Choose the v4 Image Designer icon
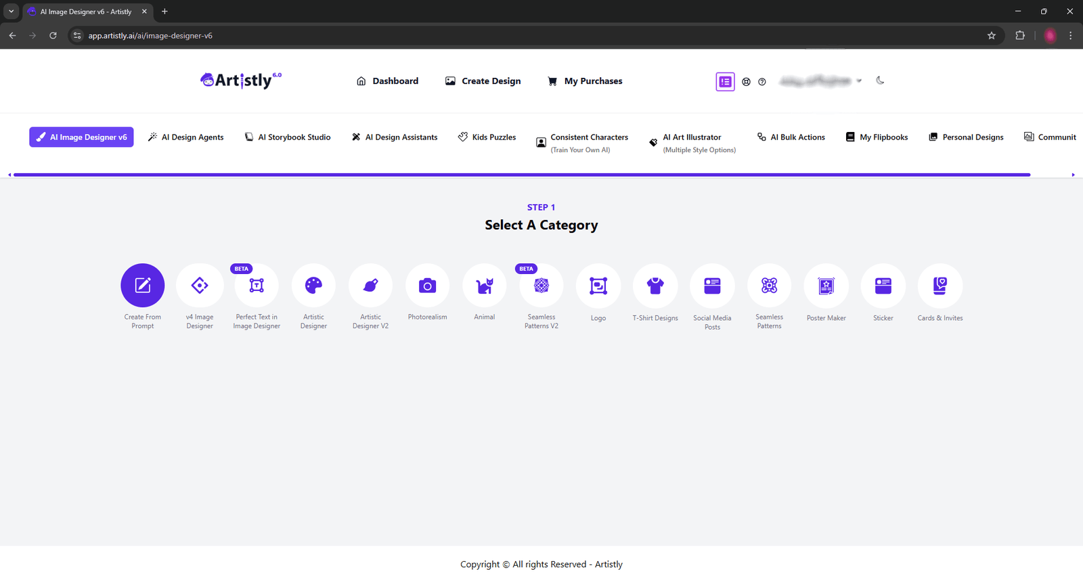Image resolution: width=1083 pixels, height=582 pixels. tap(200, 286)
